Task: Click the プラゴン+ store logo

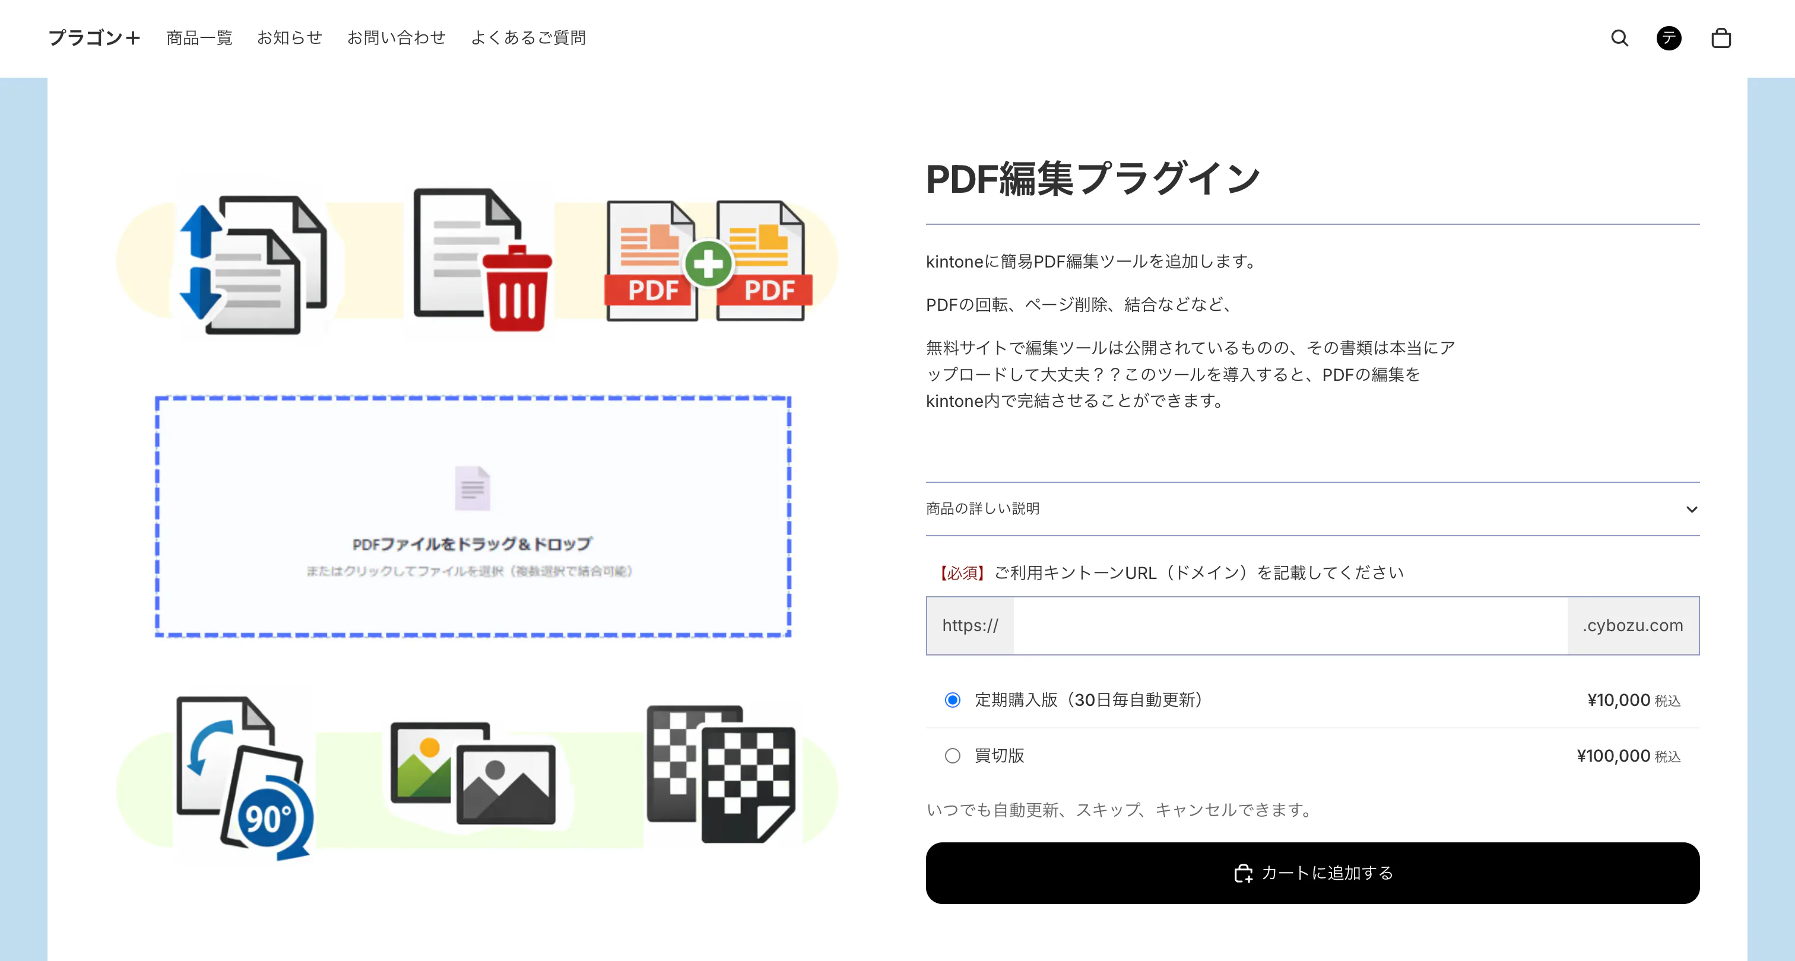Action: 94,39
